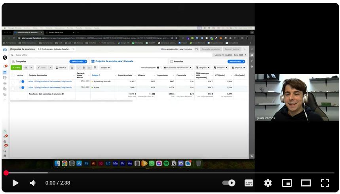Screen dimensions: 340x194
Task: Switch to the Campañas tab
Action: (21, 62)
